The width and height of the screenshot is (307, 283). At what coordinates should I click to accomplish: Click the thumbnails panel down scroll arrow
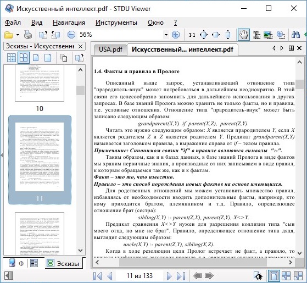80,250
